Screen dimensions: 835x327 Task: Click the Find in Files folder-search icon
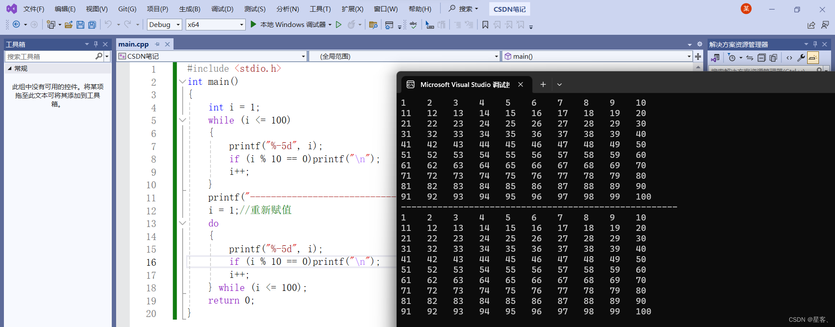(x=373, y=25)
